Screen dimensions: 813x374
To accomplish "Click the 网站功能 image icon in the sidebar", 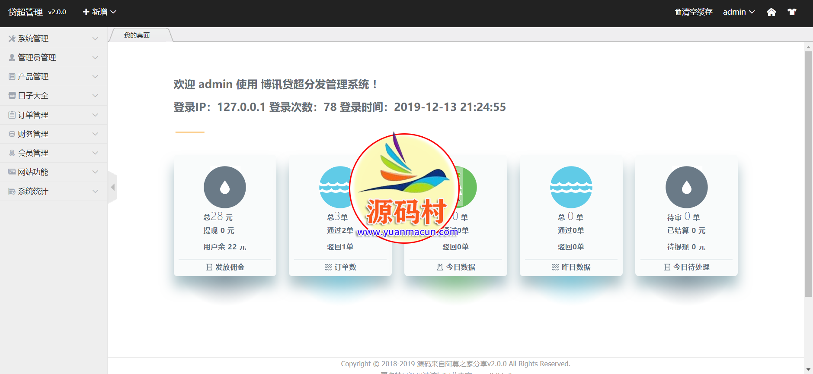I will (12, 172).
